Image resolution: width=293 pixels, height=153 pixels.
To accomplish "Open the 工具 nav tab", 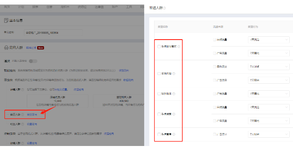I will (129, 7).
